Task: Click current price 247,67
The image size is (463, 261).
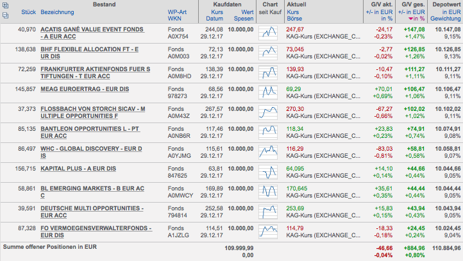Action: pos(295,29)
